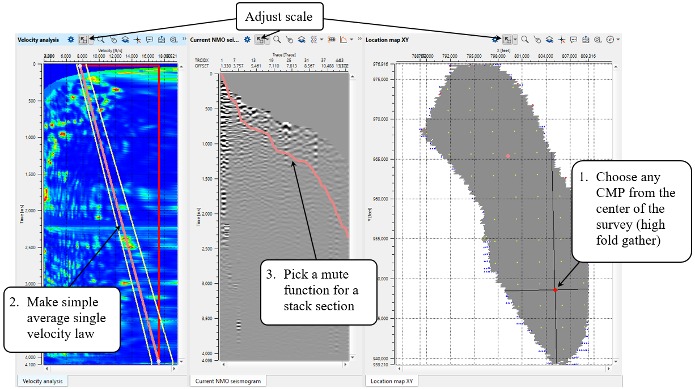695x389 pixels.
Task: Expand hidden tools chevron in Velocity analysis toolbar
Action: point(184,40)
